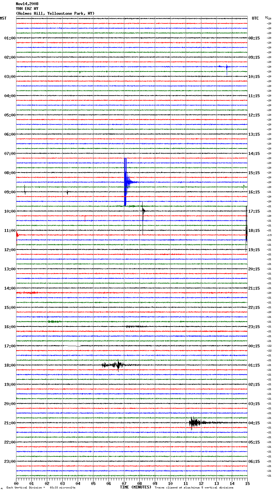The image size is (273, 492).
Task: Click the 14:00 MST time label
Action: coord(10,288)
